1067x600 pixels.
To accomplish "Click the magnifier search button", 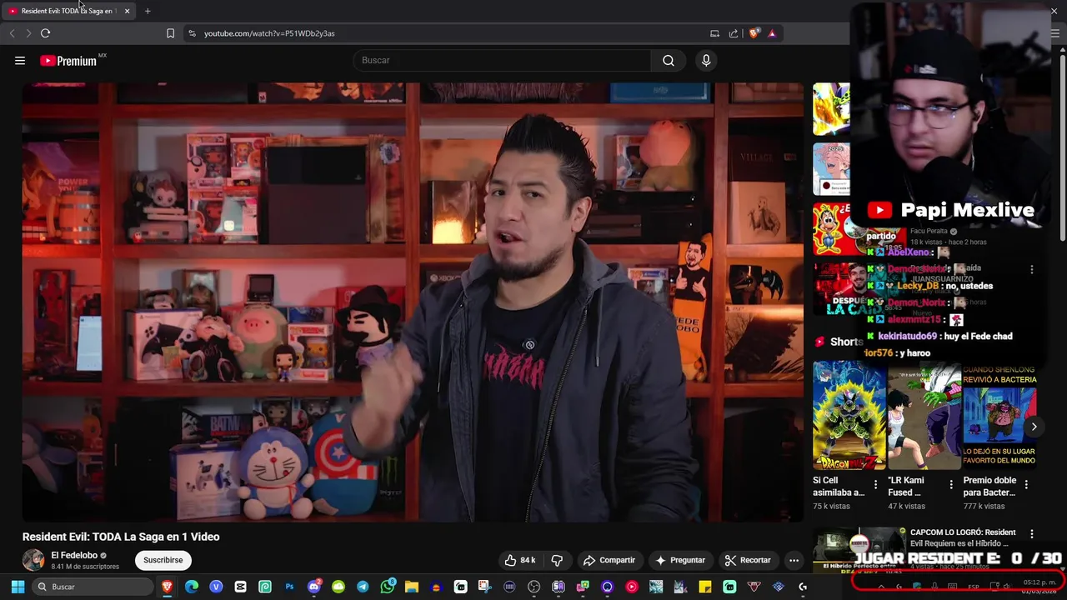I will pos(669,60).
